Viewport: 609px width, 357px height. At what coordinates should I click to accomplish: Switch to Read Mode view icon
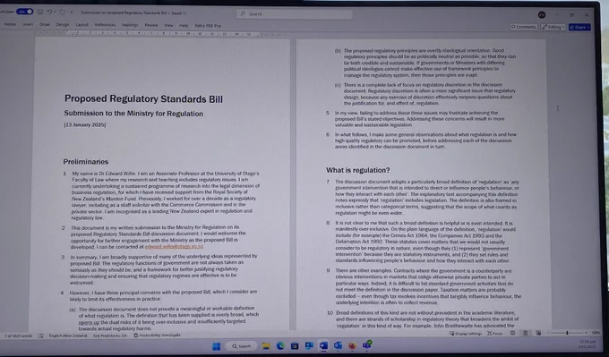(512, 333)
